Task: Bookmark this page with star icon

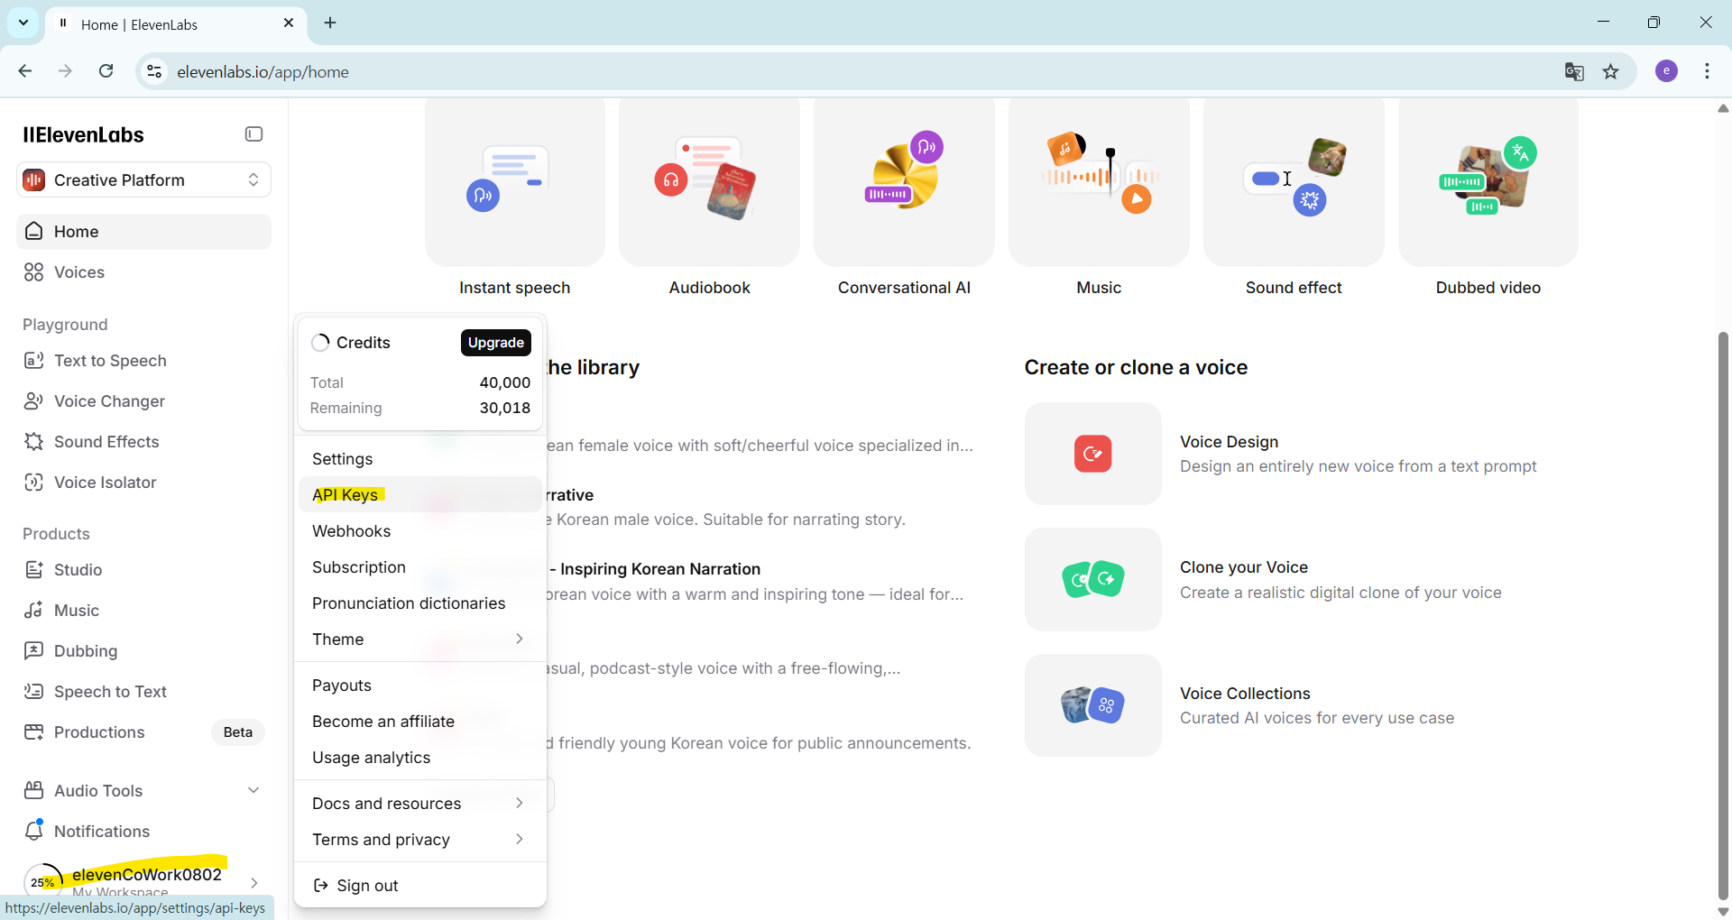Action: coord(1611,72)
